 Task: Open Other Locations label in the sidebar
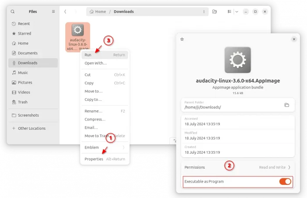[x=32, y=128]
